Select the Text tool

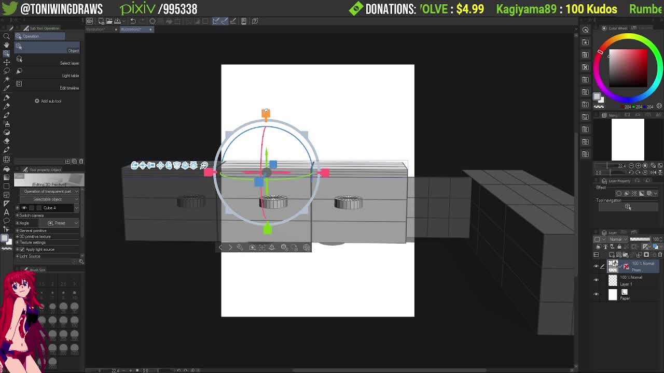(6, 212)
